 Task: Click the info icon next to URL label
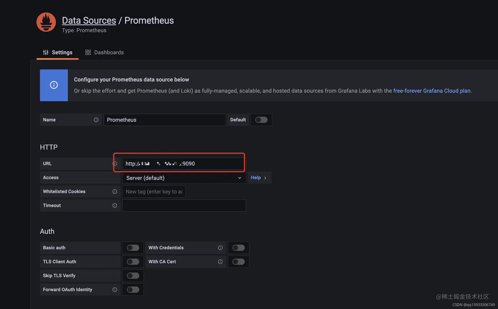click(115, 164)
